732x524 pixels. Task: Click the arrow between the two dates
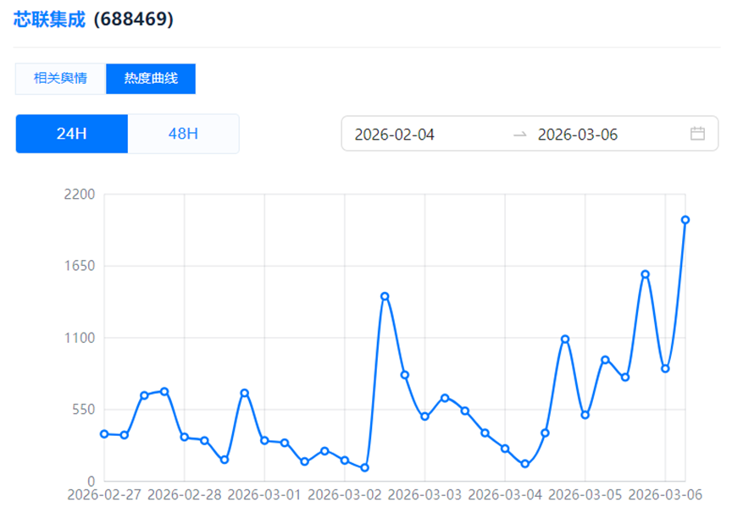520,134
